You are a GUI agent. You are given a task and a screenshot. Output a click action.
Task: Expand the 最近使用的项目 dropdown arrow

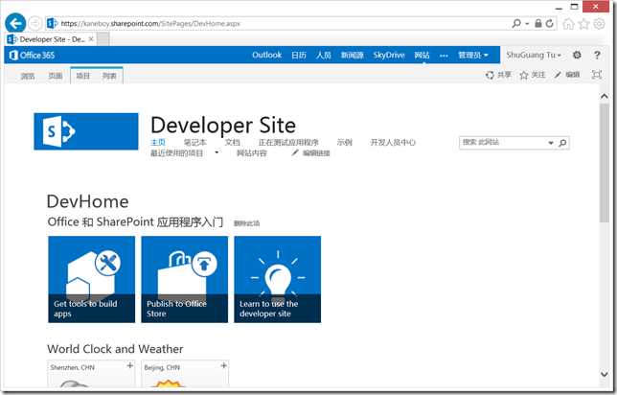[217, 152]
